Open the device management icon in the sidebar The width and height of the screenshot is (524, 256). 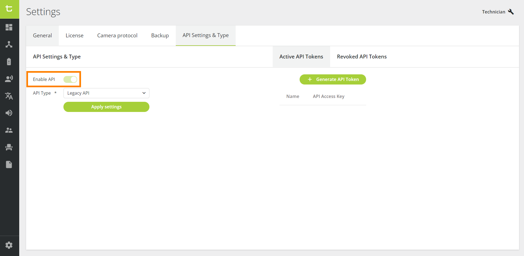(9, 61)
